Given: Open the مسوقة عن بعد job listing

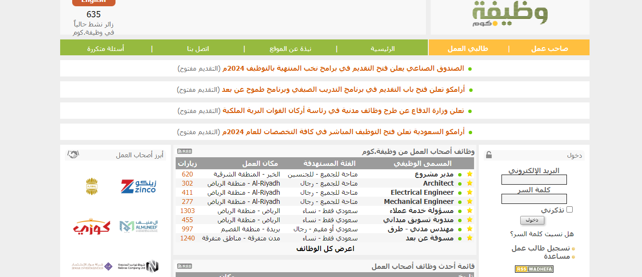Looking at the screenshot, I should click(x=430, y=238).
